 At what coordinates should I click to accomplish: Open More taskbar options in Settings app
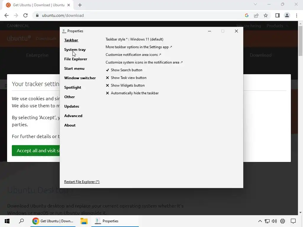point(138,47)
